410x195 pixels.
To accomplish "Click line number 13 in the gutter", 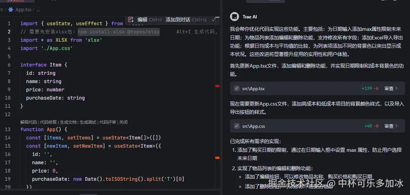I will click(8, 129).
